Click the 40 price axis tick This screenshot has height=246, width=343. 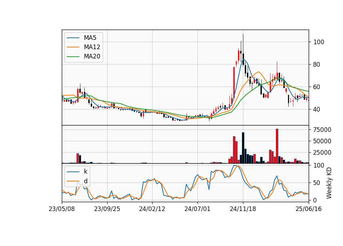coord(317,109)
